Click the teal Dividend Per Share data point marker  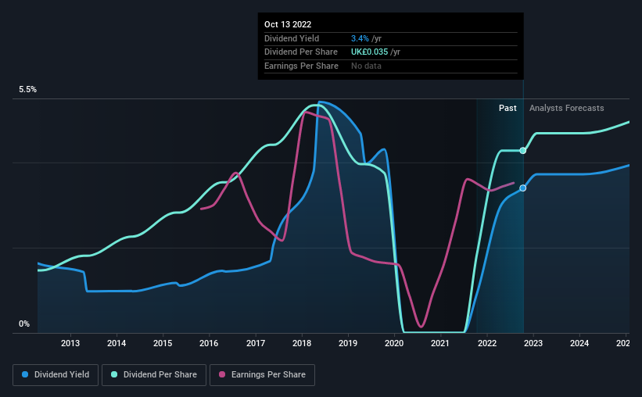click(523, 151)
